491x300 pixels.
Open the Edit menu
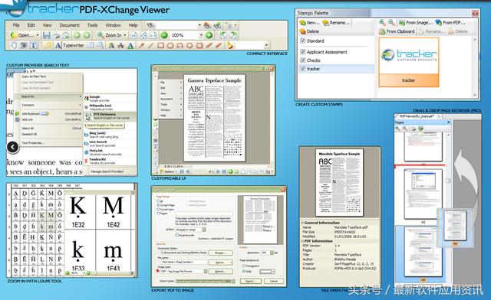[31, 25]
